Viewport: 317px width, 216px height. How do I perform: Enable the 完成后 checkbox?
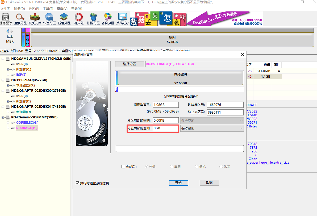click(123, 167)
